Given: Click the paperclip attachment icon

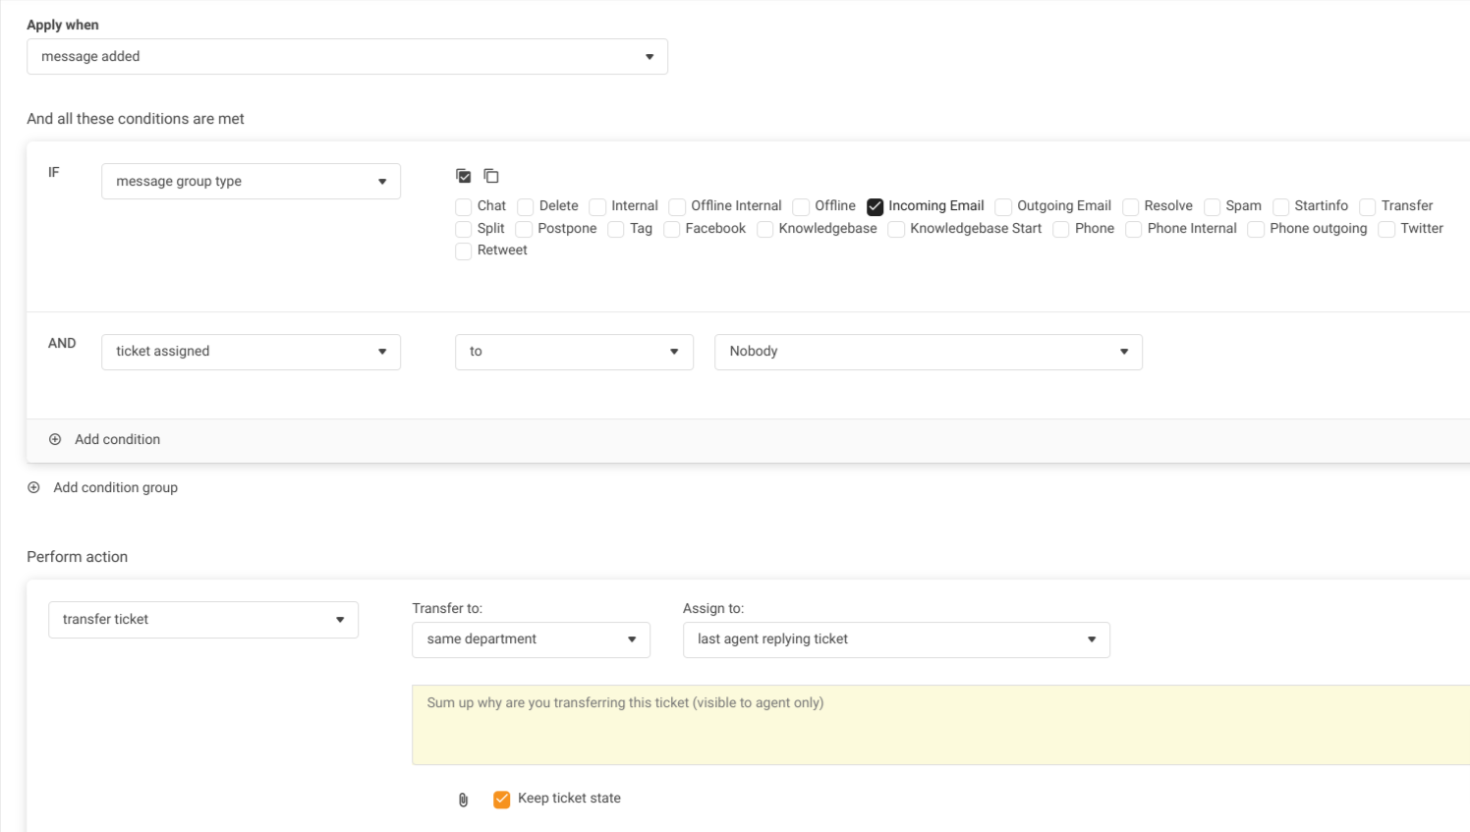Looking at the screenshot, I should 464,800.
